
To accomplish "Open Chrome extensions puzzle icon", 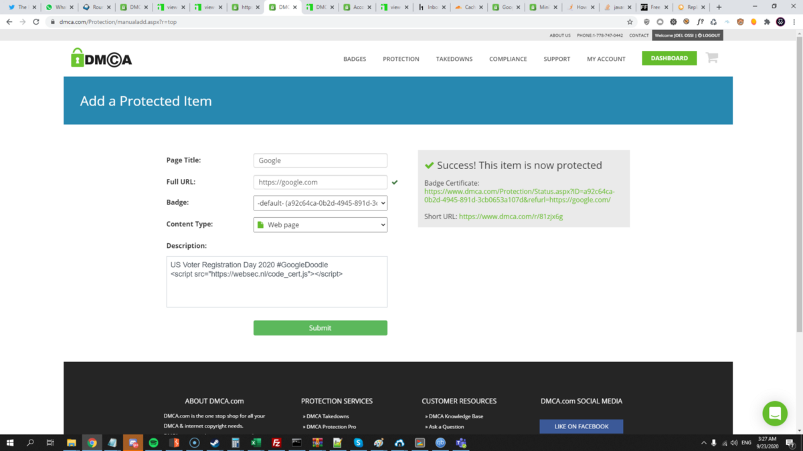I will coord(767,22).
